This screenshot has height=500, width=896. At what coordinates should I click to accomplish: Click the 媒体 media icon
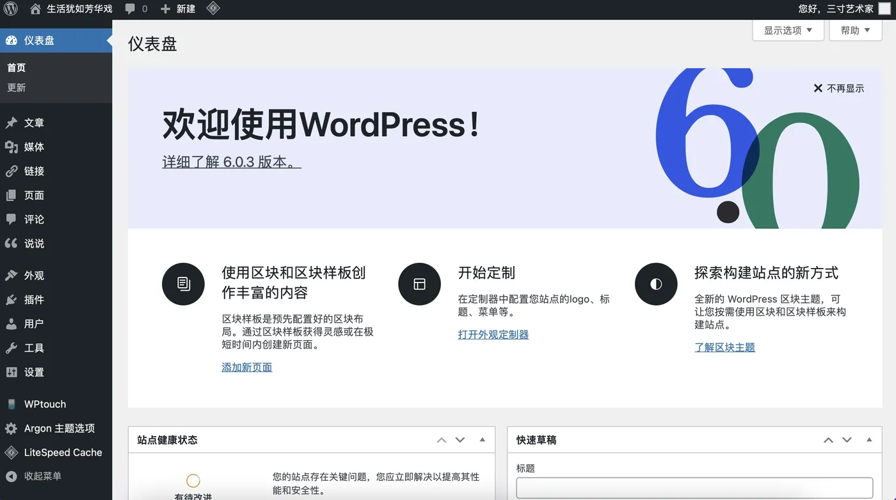point(12,147)
